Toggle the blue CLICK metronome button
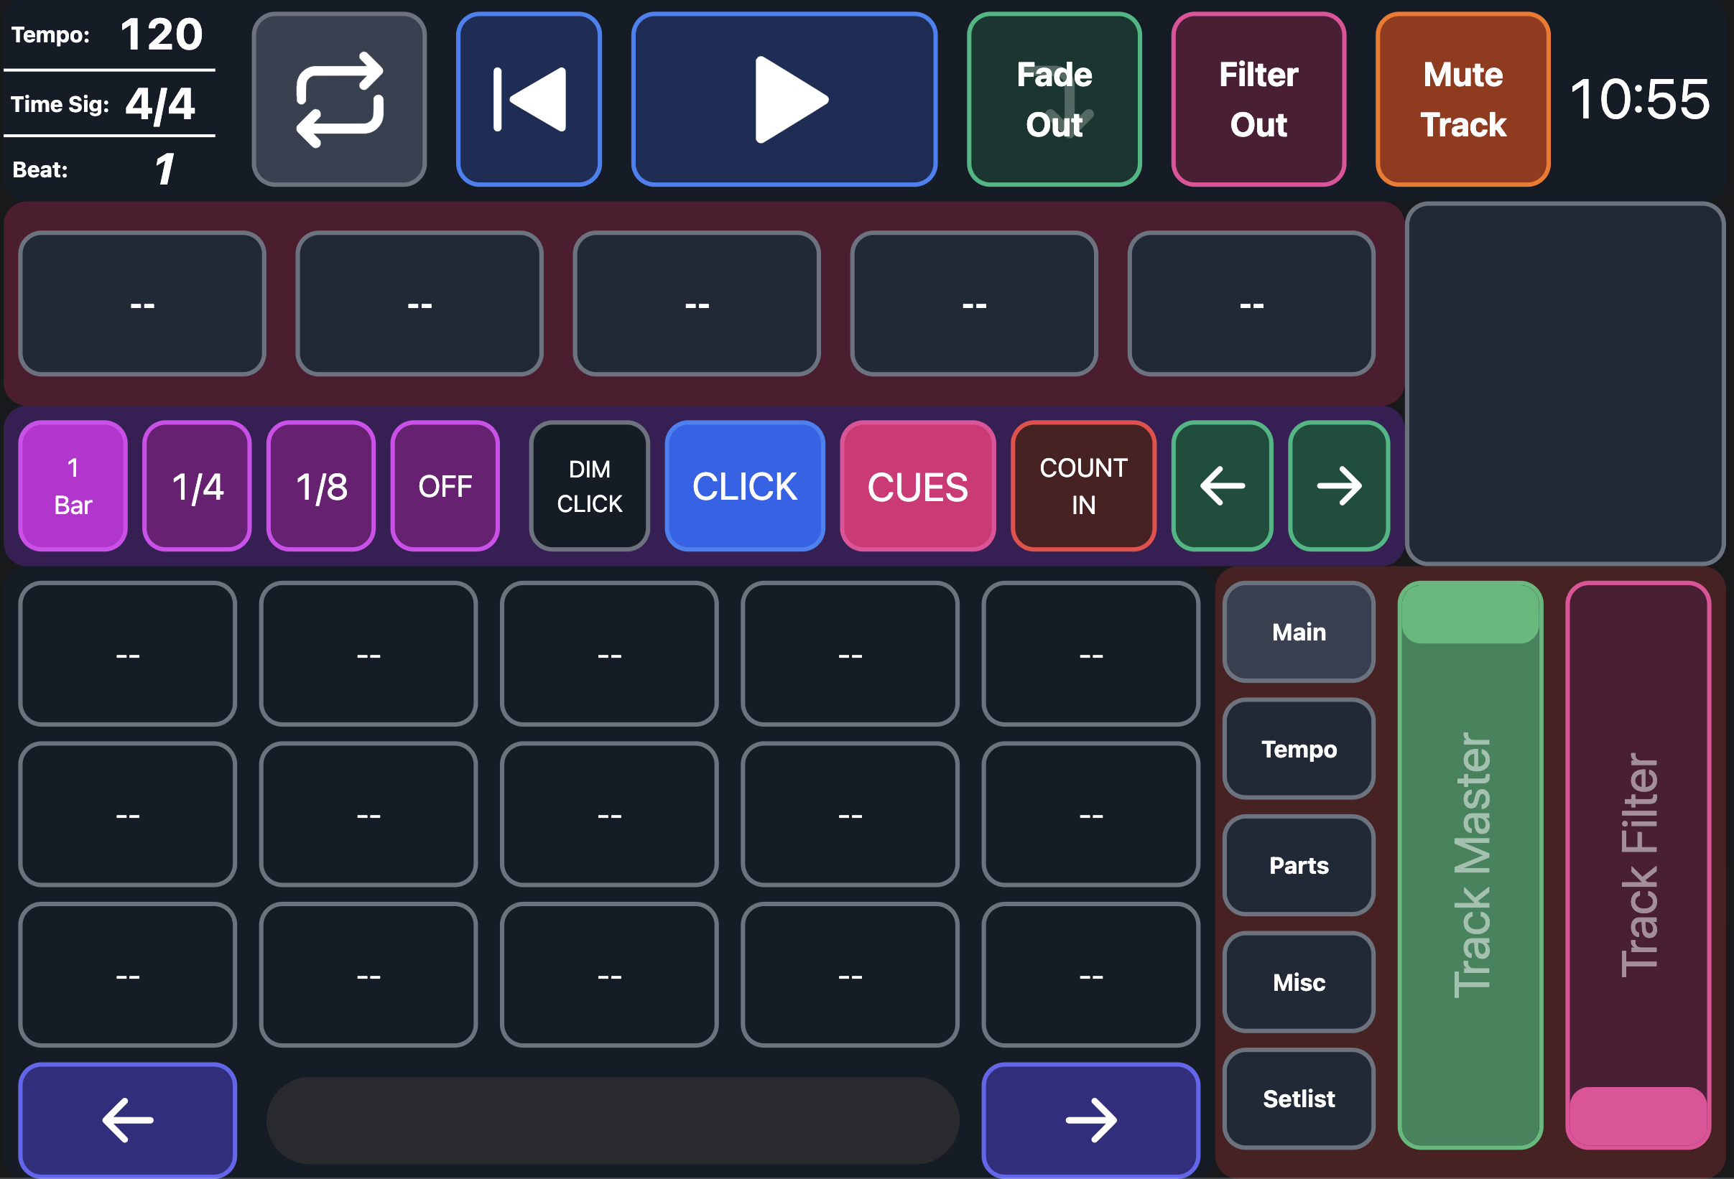Viewport: 1734px width, 1179px height. tap(745, 486)
